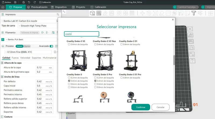The image size is (215, 119).
Task: Check 0.4mm nozzle for Ender-3 S1 Pro
Action: pyautogui.click(x=121, y=78)
